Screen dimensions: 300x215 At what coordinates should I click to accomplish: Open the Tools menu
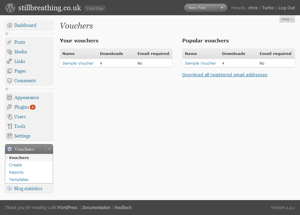point(20,126)
